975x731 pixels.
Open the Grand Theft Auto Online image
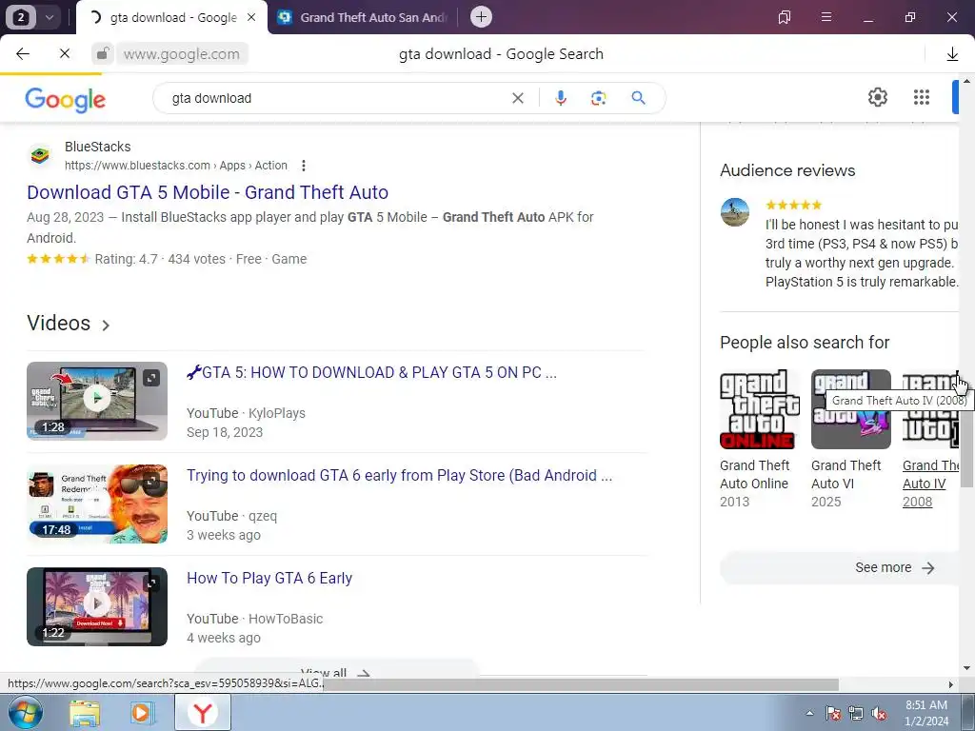tap(757, 409)
